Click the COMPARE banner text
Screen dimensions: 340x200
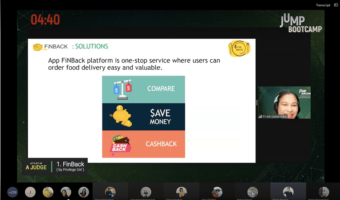pyautogui.click(x=161, y=89)
